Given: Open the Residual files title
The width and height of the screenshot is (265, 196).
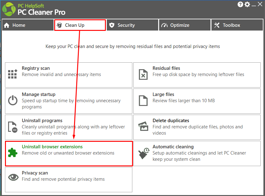Looking at the screenshot, I should point(166,68).
